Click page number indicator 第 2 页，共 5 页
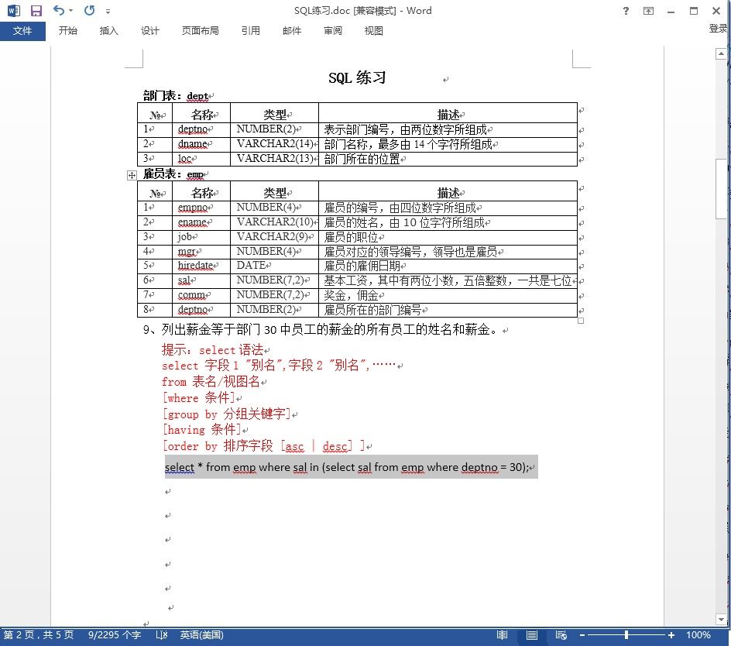Viewport: 731px width, 646px height. tap(39, 635)
